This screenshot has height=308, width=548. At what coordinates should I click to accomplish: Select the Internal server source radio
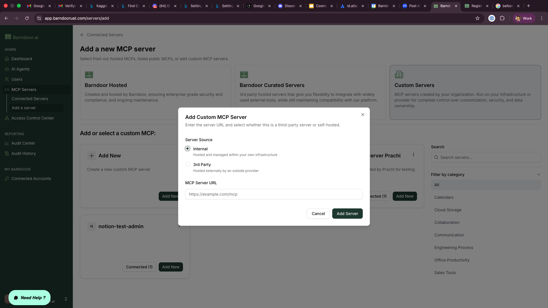188,149
